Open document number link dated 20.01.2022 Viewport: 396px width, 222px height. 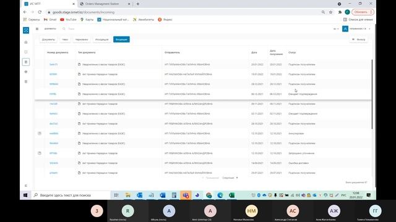54,64
